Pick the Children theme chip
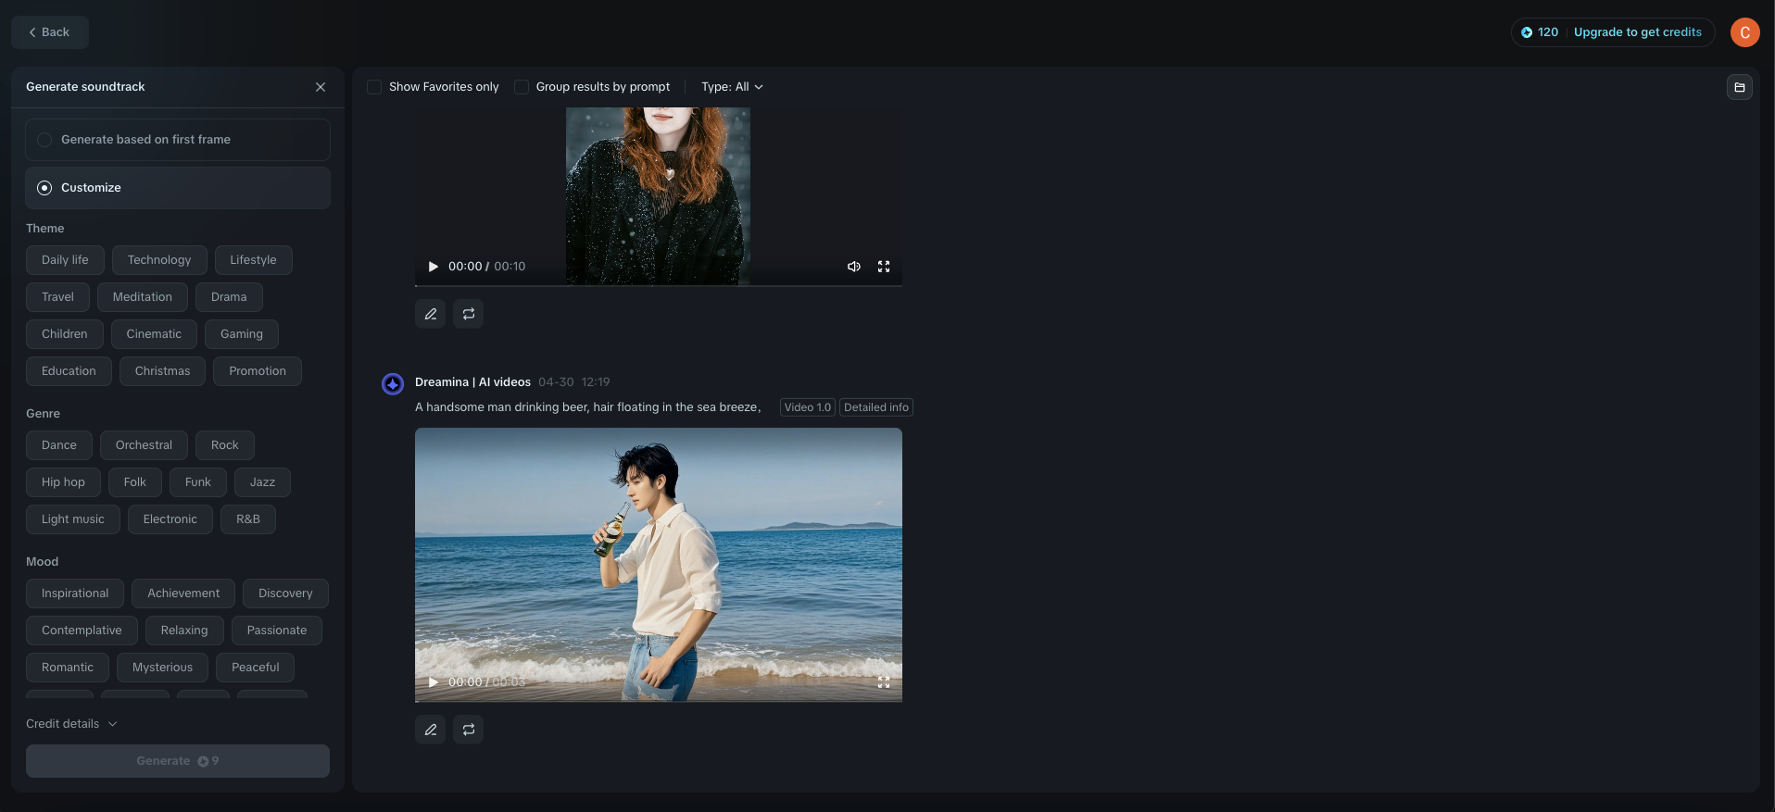This screenshot has height=812, width=1775. 65,334
